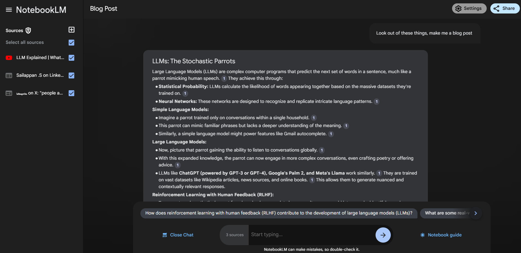Click the Start typing input field

coord(312,235)
